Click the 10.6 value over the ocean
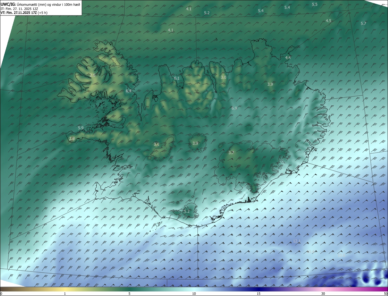The width and height of the screenshot is (388, 296). (342, 256)
